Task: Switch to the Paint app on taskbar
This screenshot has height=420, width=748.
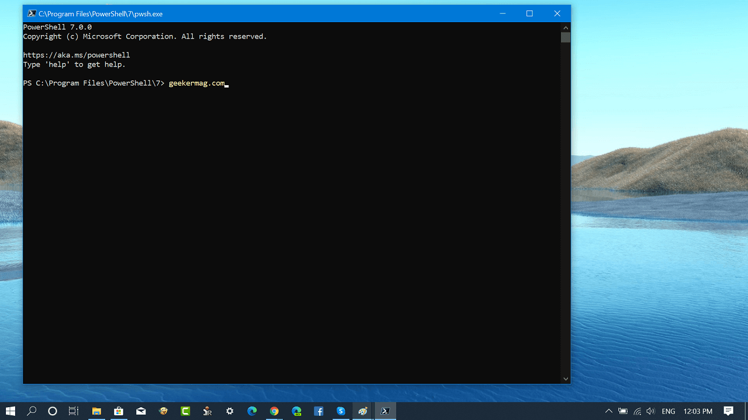Action: point(363,411)
